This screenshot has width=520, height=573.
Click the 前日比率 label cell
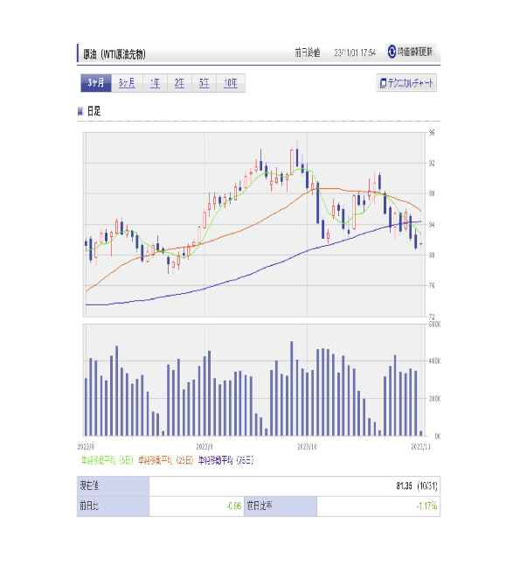pos(281,507)
